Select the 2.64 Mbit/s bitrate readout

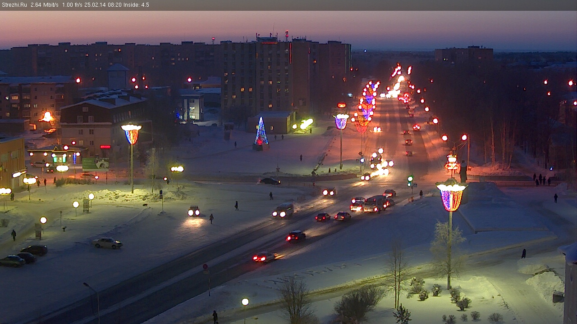point(45,5)
